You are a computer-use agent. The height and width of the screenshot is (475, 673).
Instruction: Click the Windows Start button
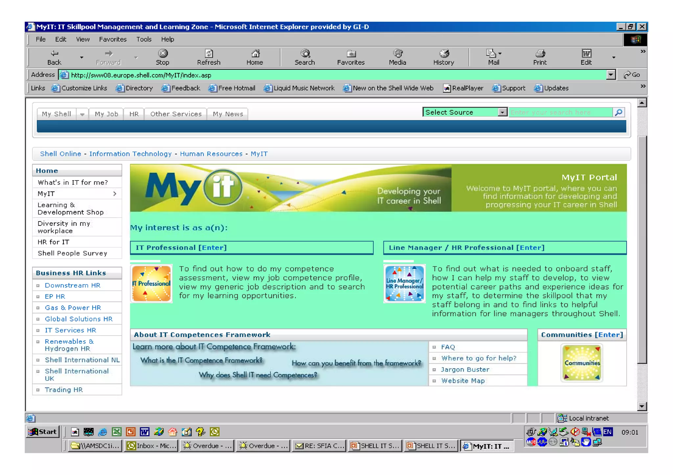pyautogui.click(x=43, y=432)
